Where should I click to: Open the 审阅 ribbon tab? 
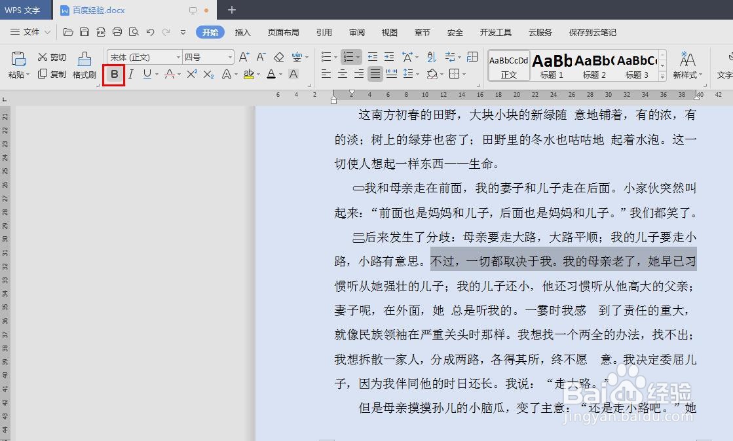[x=356, y=31]
